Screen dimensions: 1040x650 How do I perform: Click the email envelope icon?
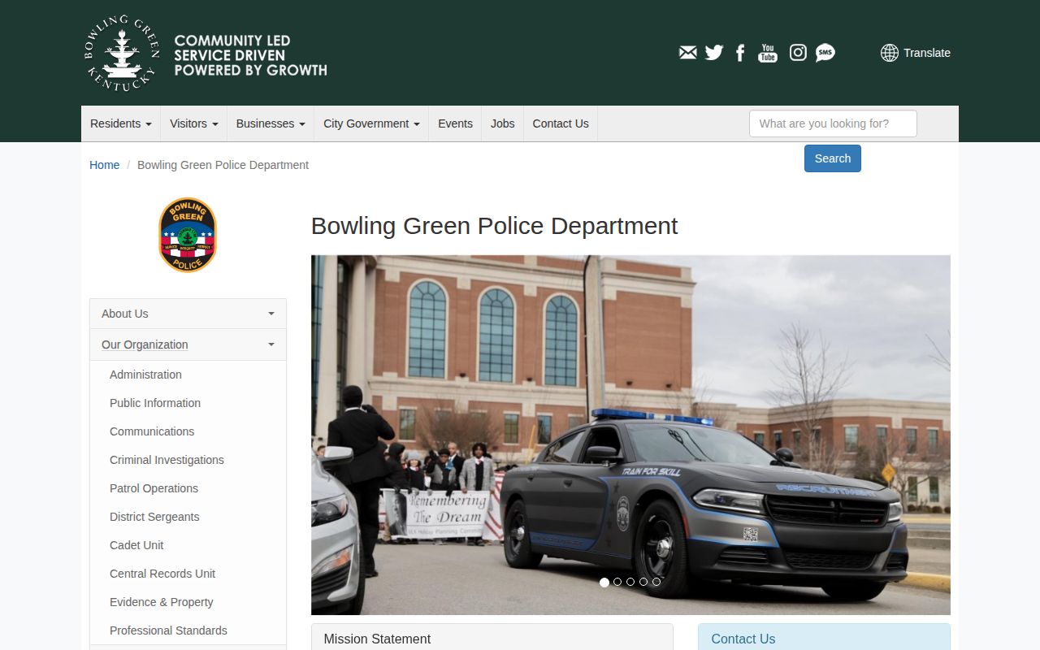[x=687, y=53]
